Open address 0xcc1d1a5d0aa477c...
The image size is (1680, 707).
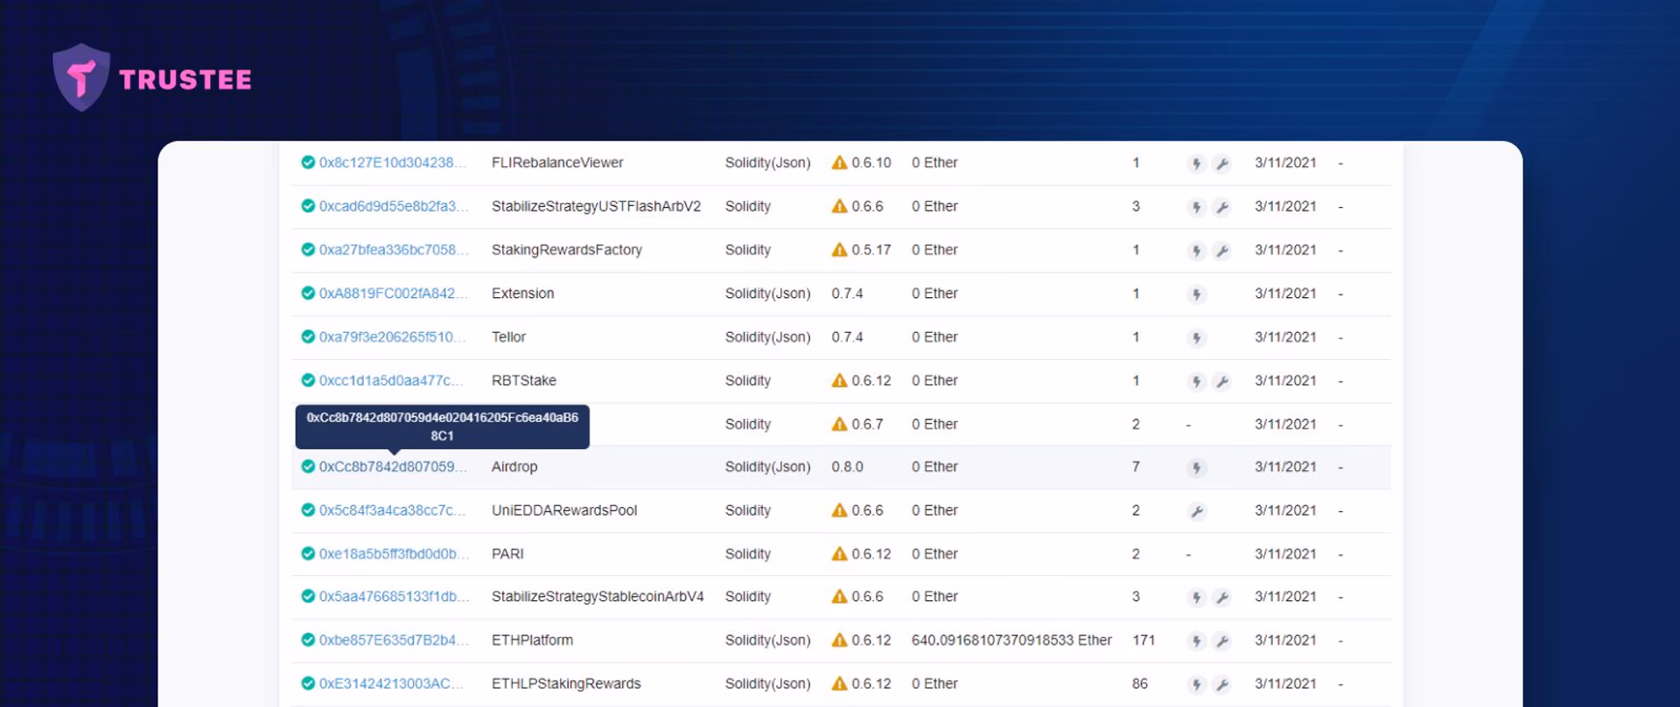pyautogui.click(x=391, y=380)
